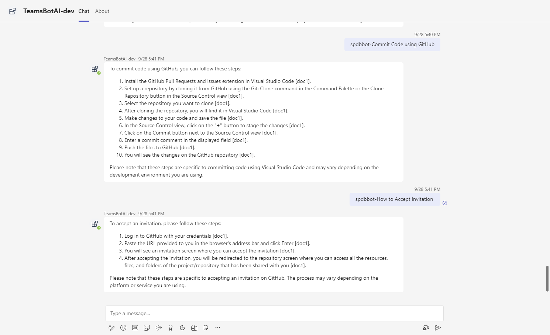The height and width of the screenshot is (335, 550).
Task: Open the sticker picker
Action: pos(147,328)
